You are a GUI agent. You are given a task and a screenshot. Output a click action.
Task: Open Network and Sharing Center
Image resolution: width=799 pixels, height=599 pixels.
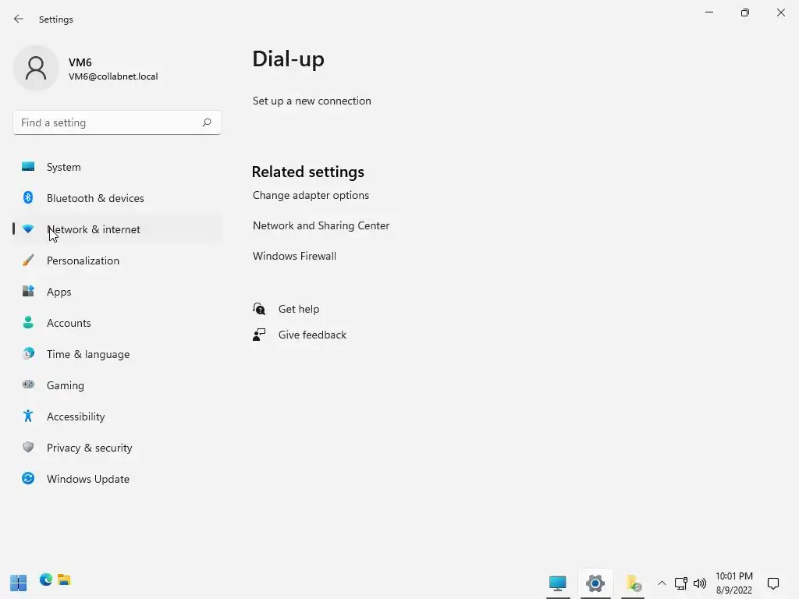321,225
